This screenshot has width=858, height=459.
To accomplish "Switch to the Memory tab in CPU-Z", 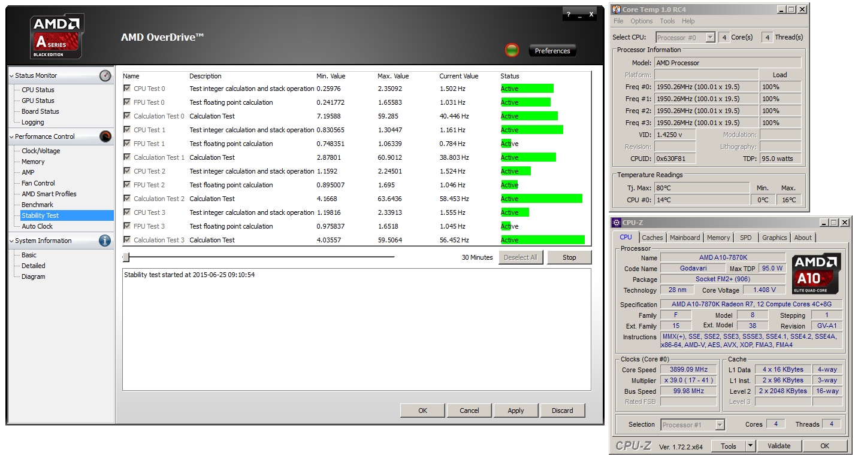I will click(718, 238).
